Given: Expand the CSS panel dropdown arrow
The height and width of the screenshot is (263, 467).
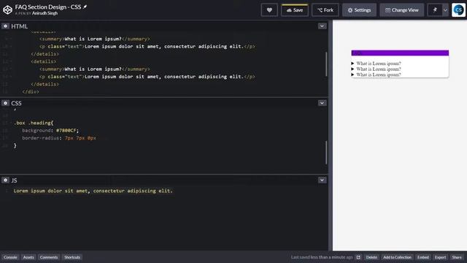Looking at the screenshot, I should click(x=322, y=103).
